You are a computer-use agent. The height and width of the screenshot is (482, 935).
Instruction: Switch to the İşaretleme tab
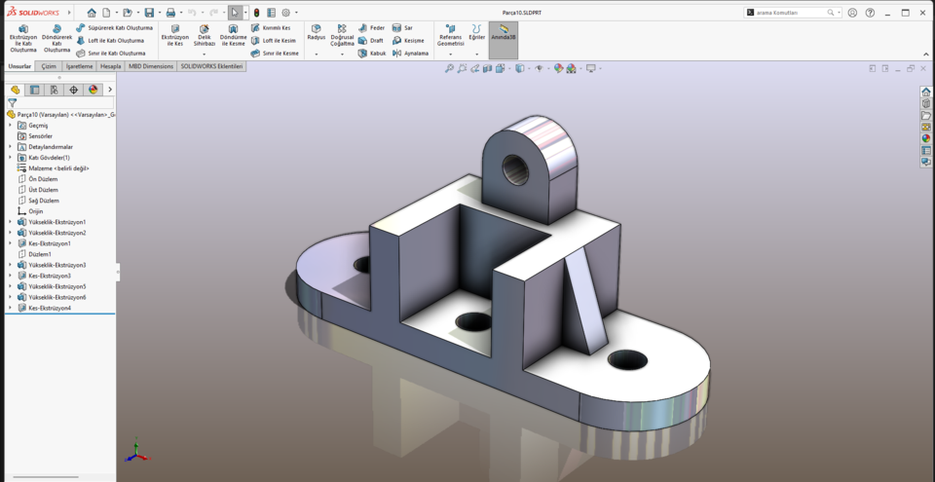[79, 66]
